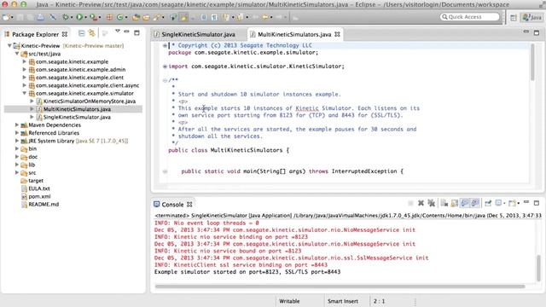Click the New file wizard toolbar icon
Viewport: 546px width, 307px height.
[x=6, y=17]
